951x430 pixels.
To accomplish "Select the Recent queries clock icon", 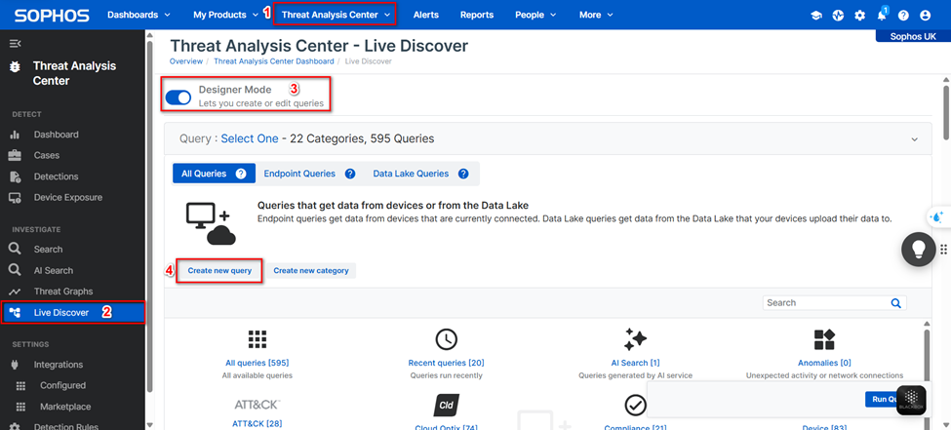I will point(446,339).
